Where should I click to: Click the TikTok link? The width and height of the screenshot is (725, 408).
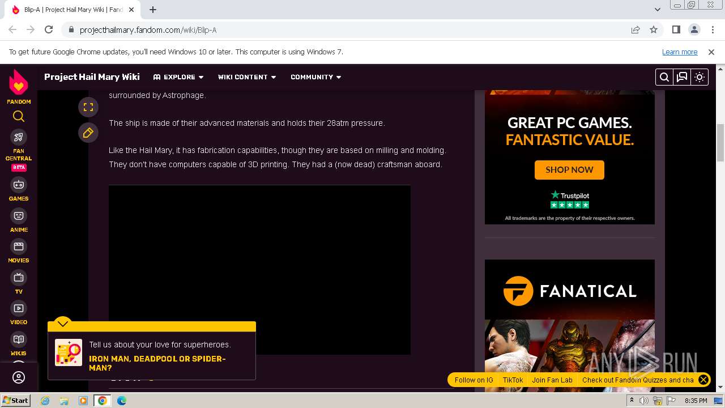(513, 380)
